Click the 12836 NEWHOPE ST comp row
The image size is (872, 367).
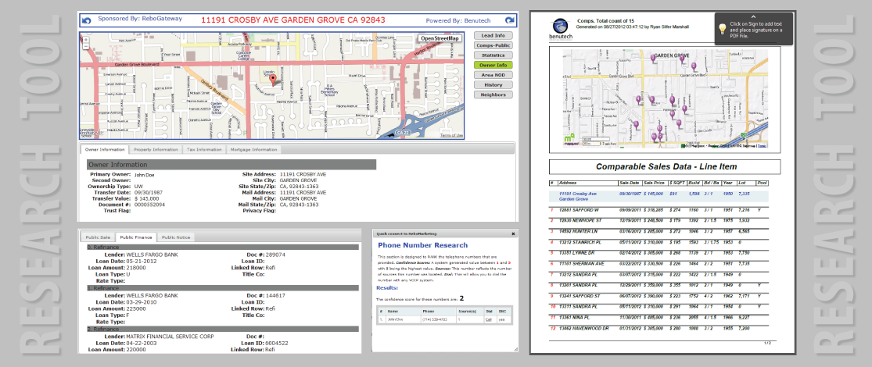click(660, 221)
